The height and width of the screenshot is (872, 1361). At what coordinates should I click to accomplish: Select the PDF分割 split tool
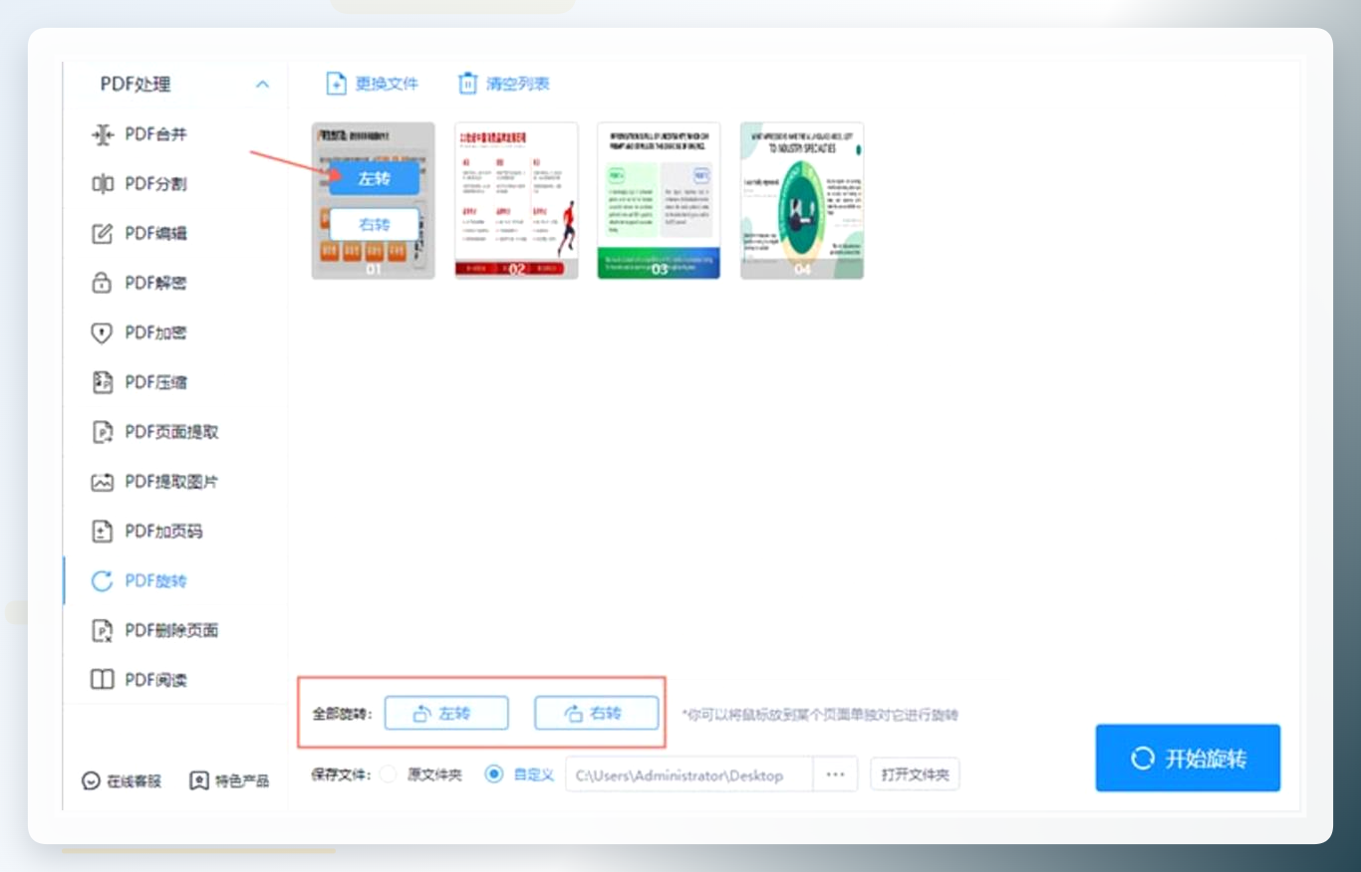(139, 184)
